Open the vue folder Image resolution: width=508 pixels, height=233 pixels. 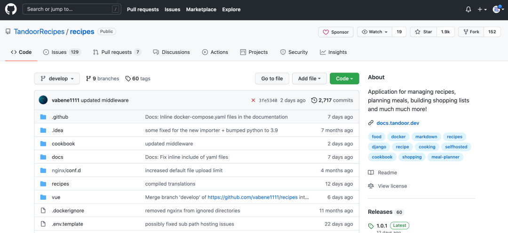(x=56, y=197)
